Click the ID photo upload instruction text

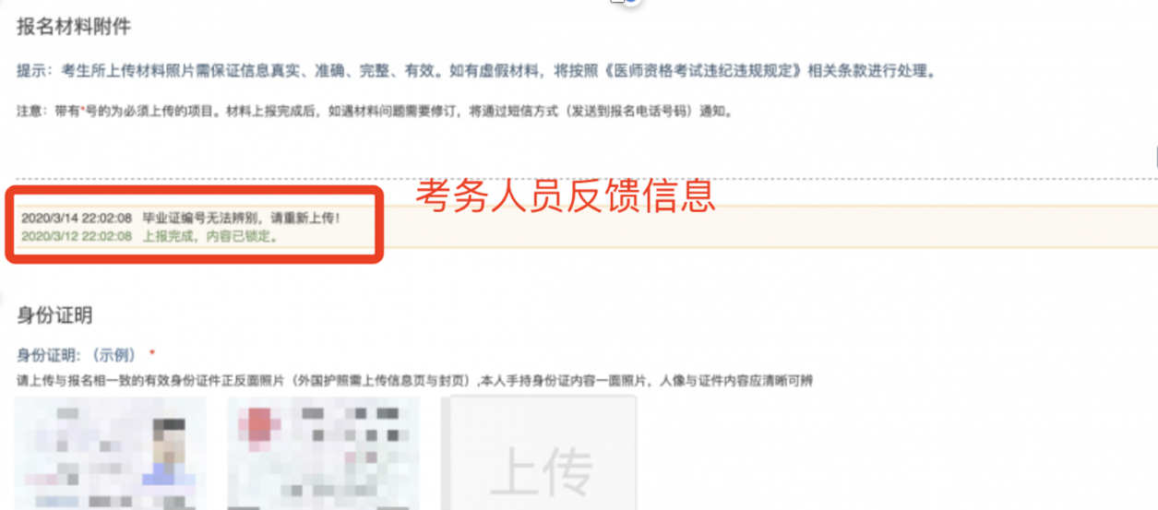pos(414,380)
